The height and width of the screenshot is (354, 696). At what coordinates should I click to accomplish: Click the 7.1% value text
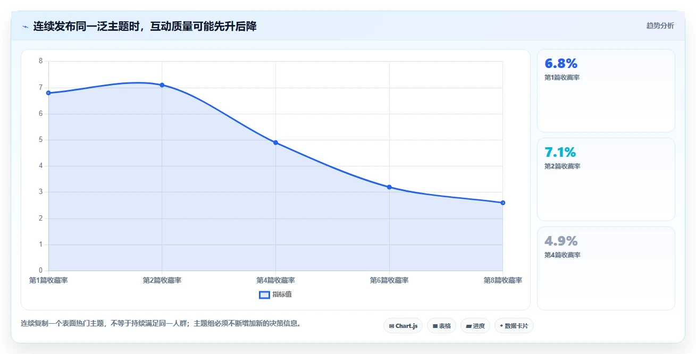[x=560, y=153]
